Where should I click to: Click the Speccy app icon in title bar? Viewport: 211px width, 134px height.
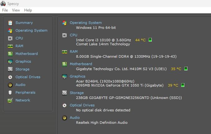[x=3, y=4]
